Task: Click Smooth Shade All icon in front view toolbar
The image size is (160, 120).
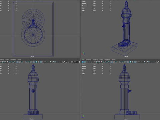Action: tap(36, 62)
